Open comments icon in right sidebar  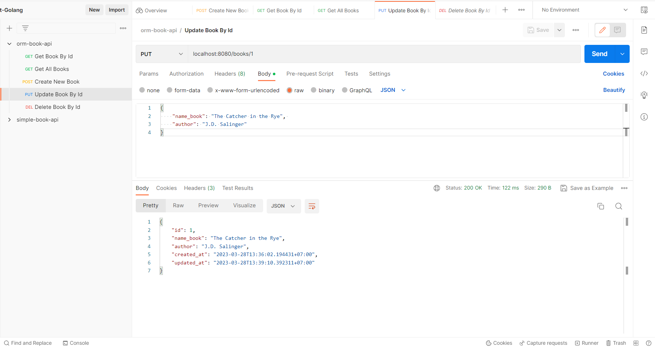tap(644, 52)
